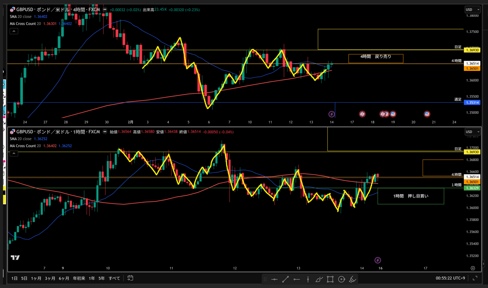This screenshot has width=488, height=288.
Task: Open USD currency dropdown on upper chart
Action: point(472,10)
